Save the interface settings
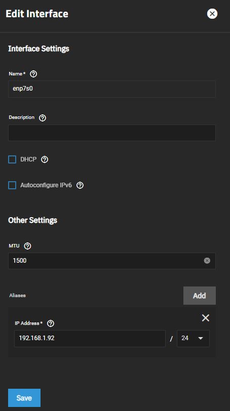The height and width of the screenshot is (411, 230). point(24,398)
